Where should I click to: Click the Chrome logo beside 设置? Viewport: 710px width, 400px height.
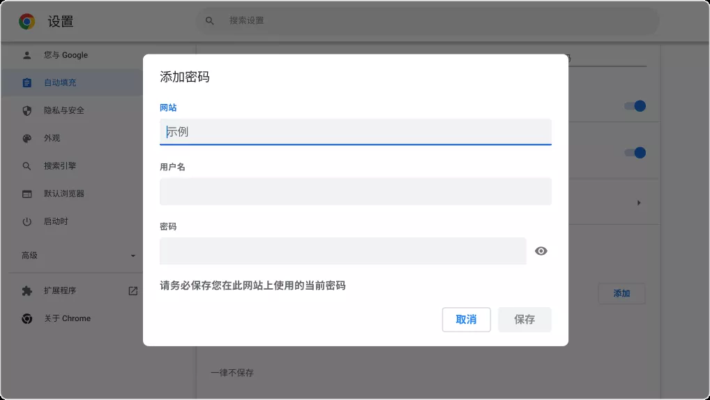[27, 22]
